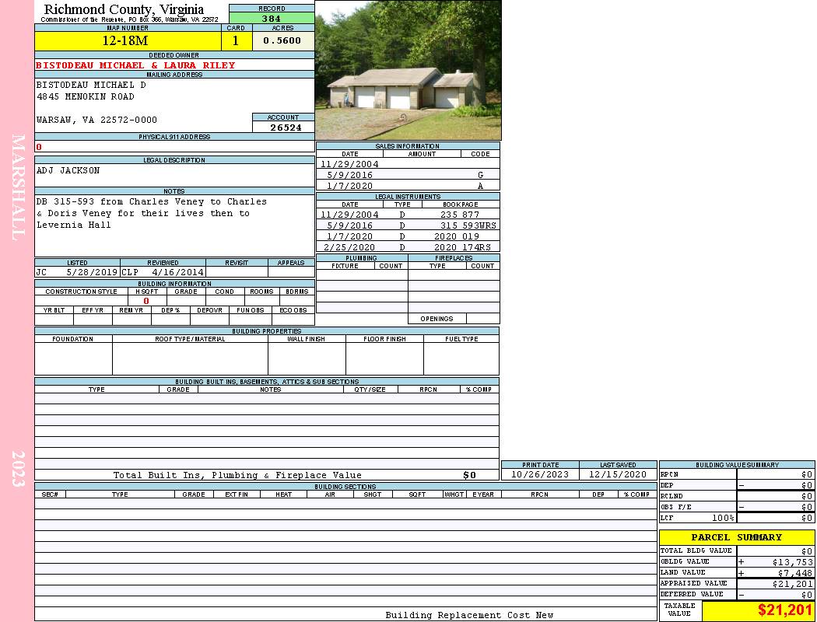This screenshot has width=817, height=622.
Task: Click reviewed date 4/16/2014
Action: 177,272
